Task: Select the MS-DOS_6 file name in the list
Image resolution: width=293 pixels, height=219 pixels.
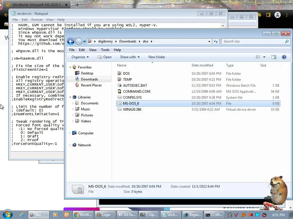Action: pos(131,103)
